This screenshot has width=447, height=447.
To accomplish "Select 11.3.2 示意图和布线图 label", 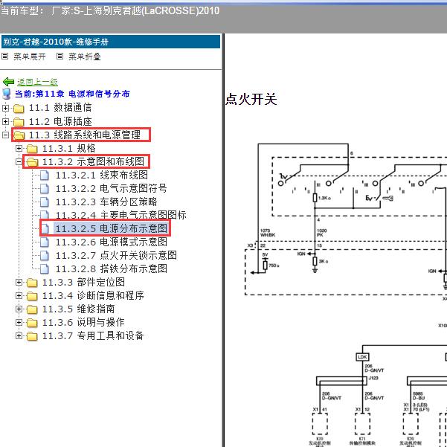I will tap(93, 161).
